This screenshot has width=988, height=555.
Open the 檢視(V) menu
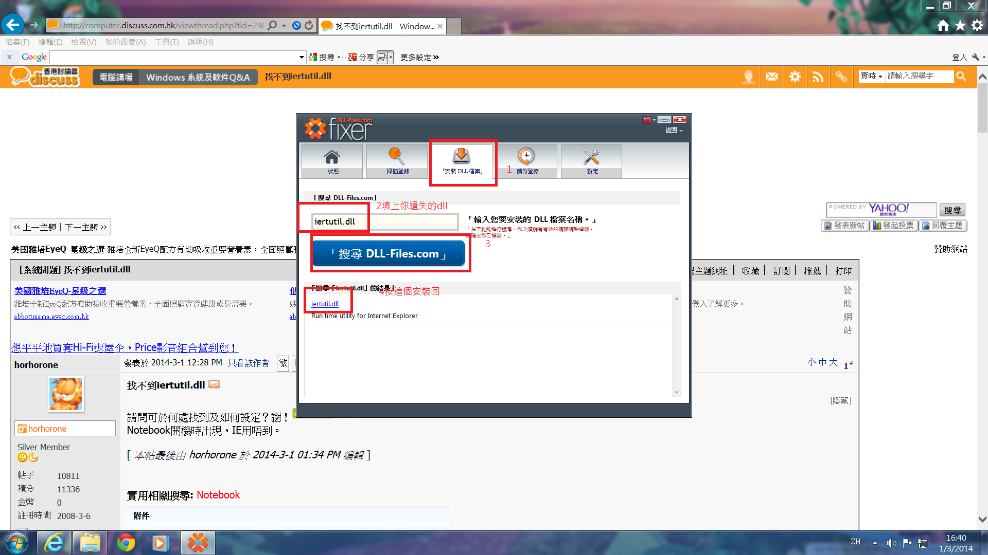click(x=84, y=42)
